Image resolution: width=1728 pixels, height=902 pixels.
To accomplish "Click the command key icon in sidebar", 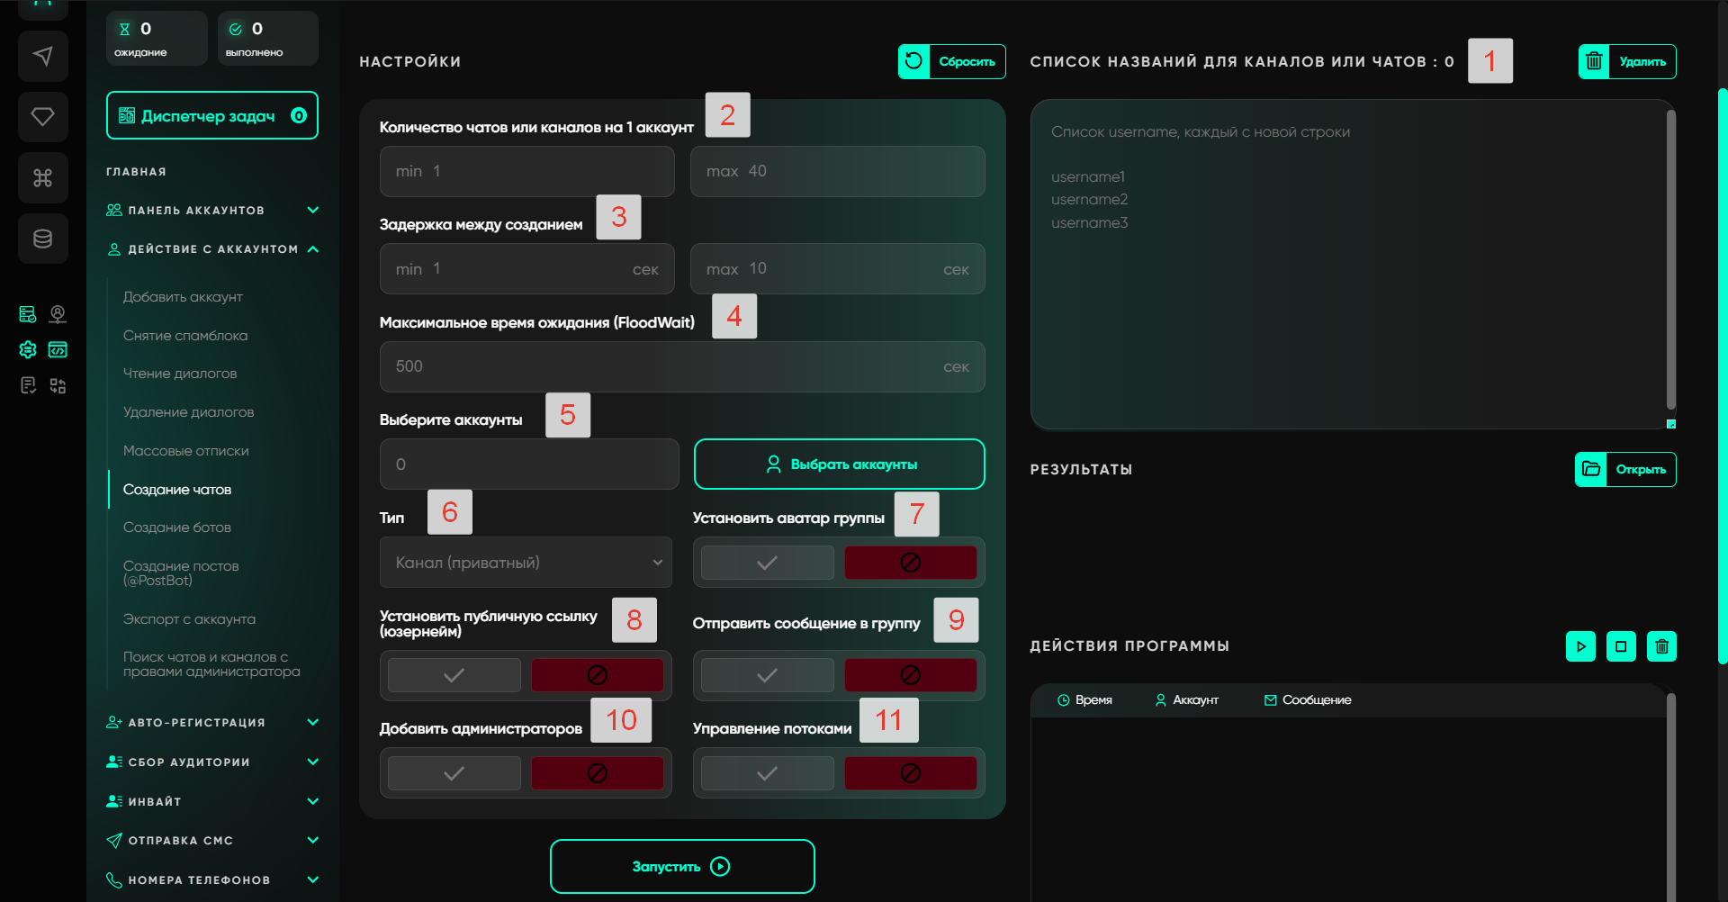I will tap(42, 178).
